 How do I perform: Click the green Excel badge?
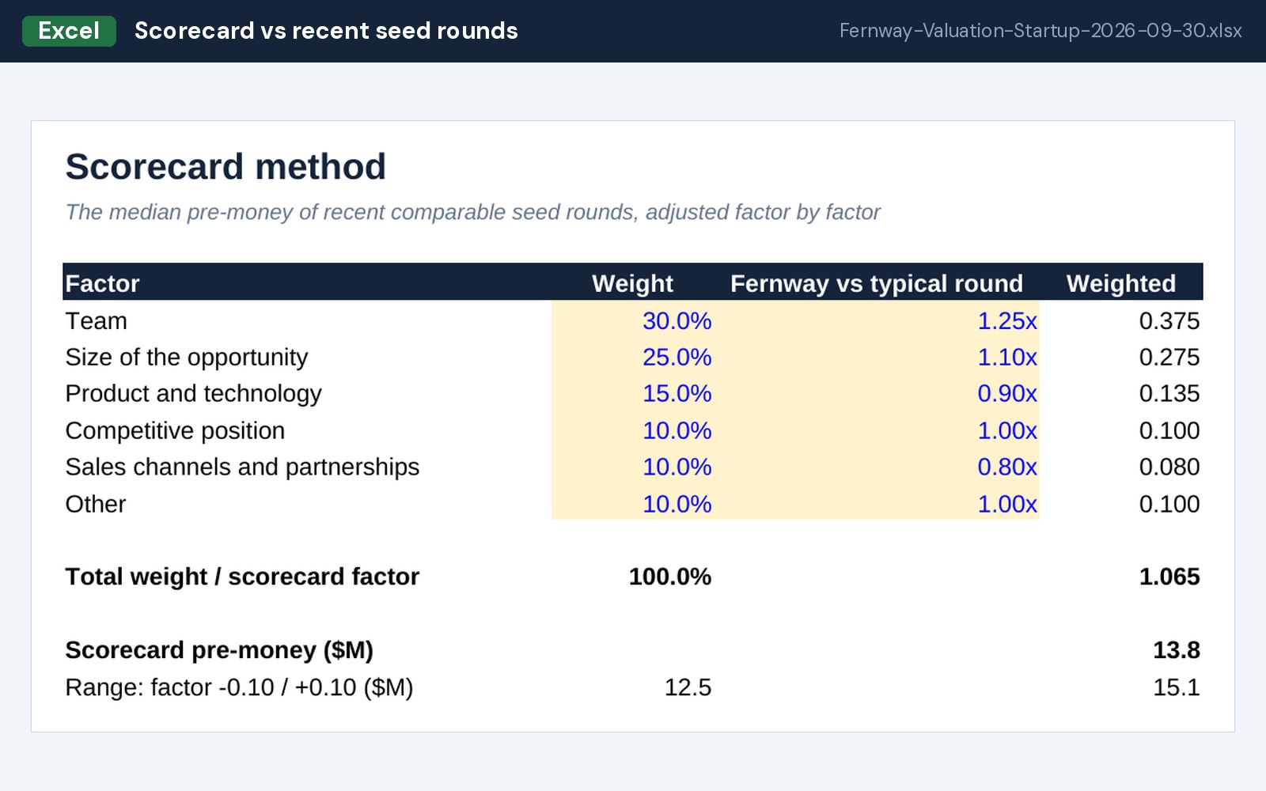coord(69,31)
